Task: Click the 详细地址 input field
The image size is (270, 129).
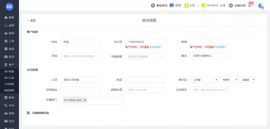Action: 80,90
